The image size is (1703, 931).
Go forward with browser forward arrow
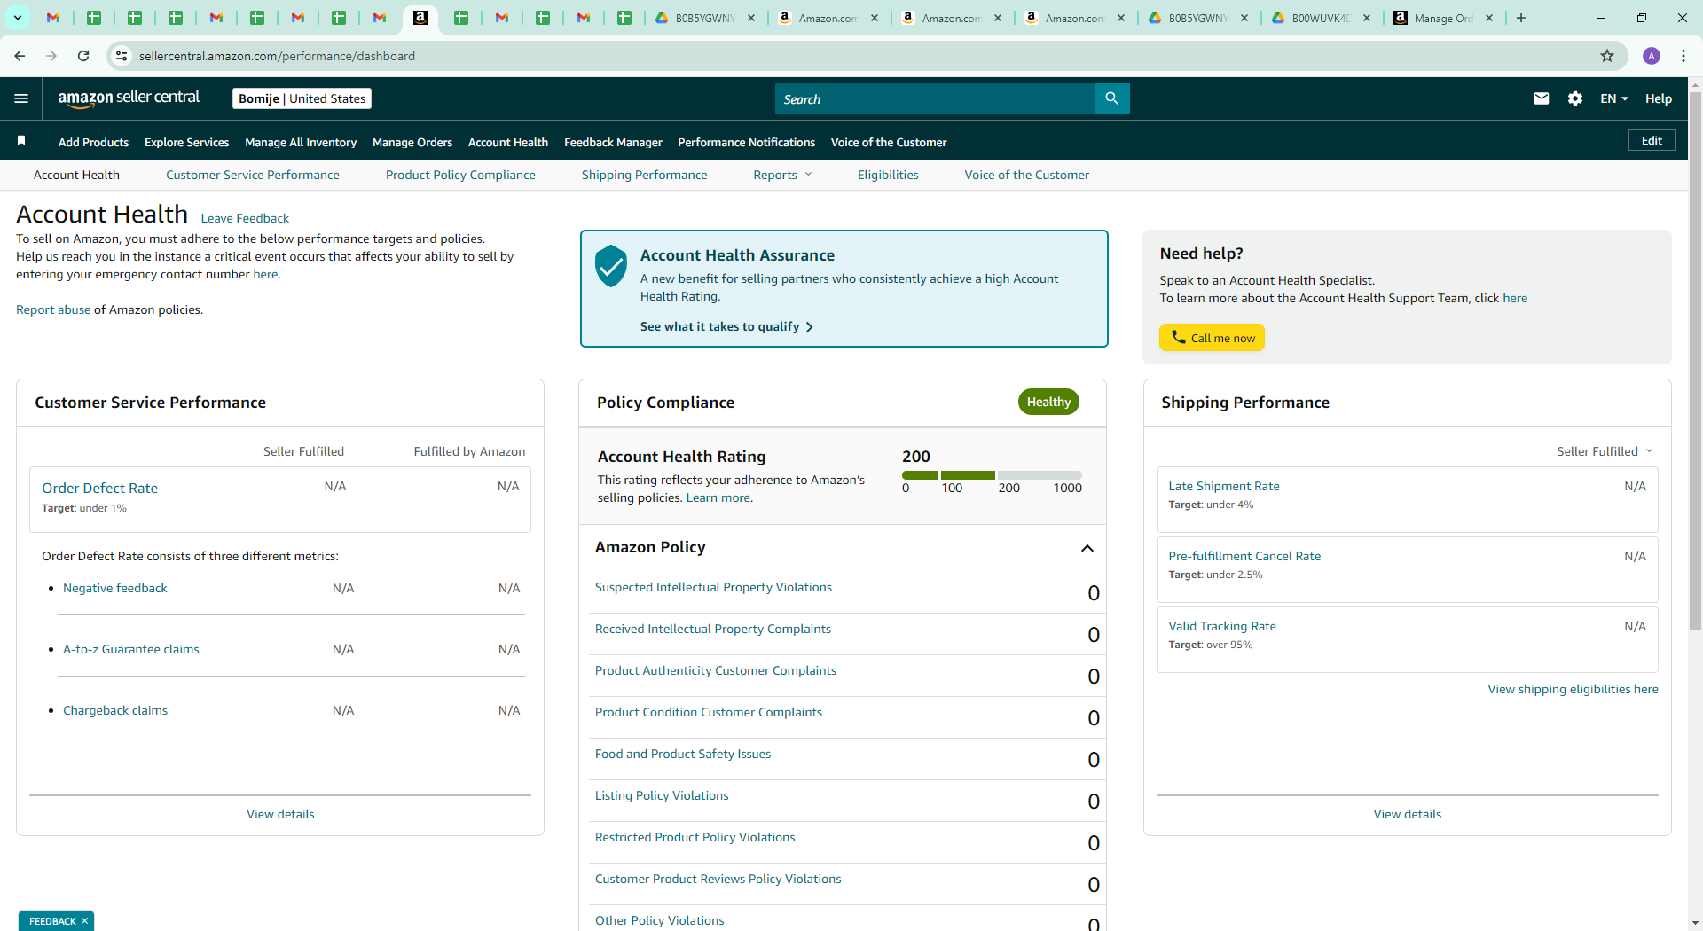click(51, 56)
